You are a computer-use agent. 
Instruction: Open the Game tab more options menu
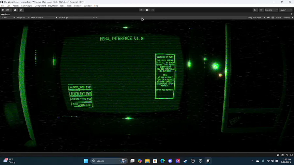pos(292,14)
